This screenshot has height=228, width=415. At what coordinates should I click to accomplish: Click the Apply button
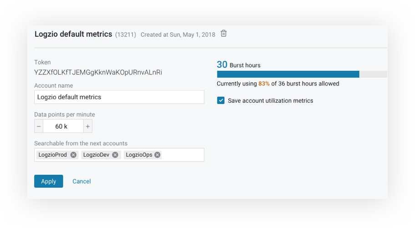click(49, 181)
